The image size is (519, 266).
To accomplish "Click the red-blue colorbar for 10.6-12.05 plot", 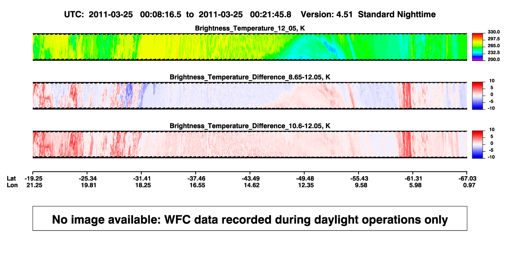I will (478, 144).
